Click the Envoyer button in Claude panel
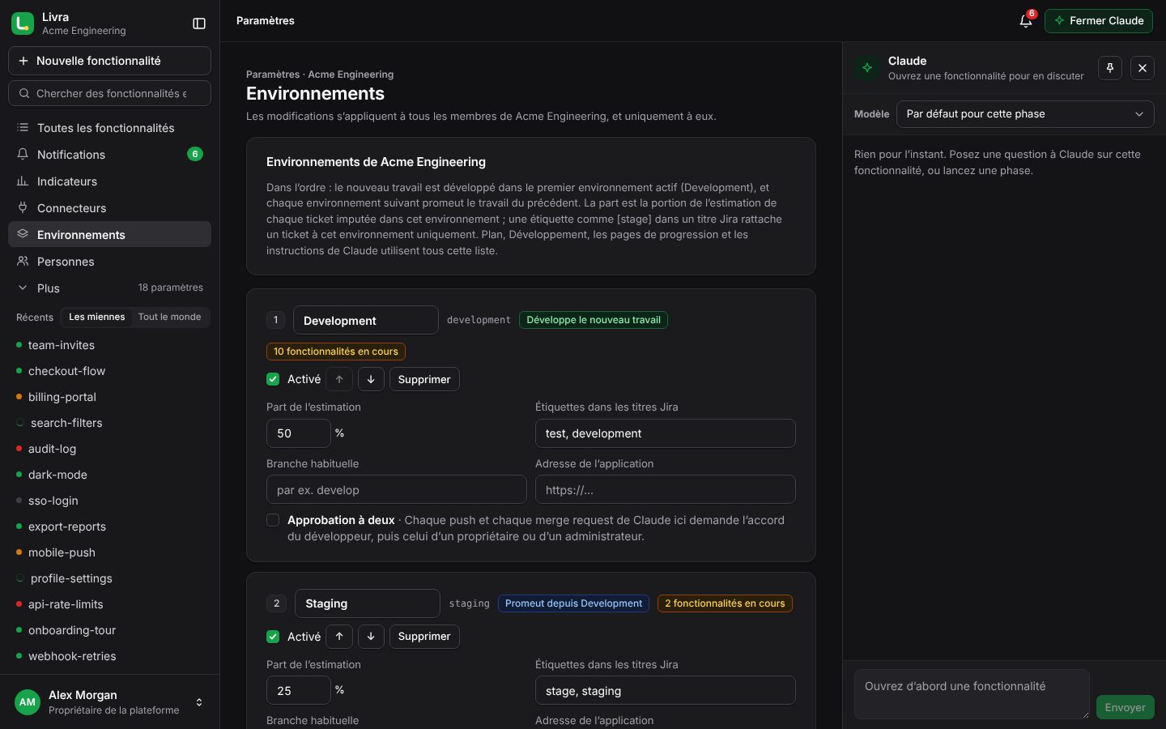 point(1126,707)
